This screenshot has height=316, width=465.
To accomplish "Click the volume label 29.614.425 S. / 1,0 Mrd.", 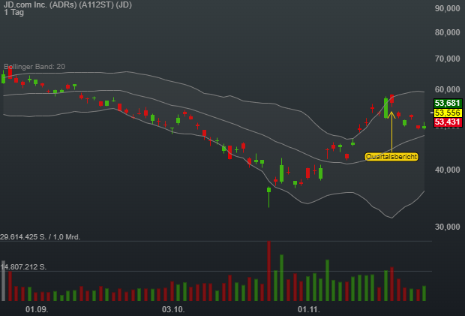I will pyautogui.click(x=40, y=236).
